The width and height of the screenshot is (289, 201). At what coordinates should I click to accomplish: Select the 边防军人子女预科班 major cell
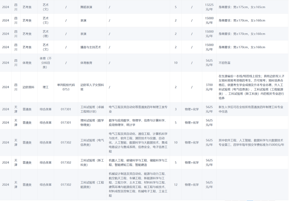tap(92, 87)
